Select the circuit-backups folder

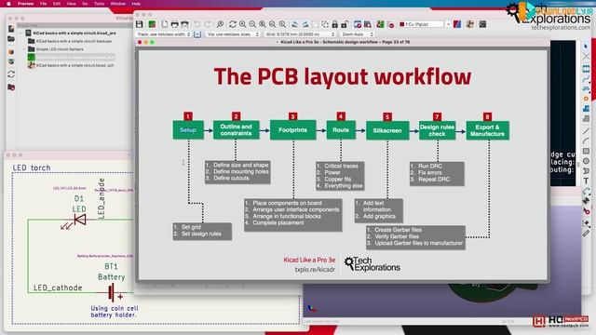click(x=74, y=41)
